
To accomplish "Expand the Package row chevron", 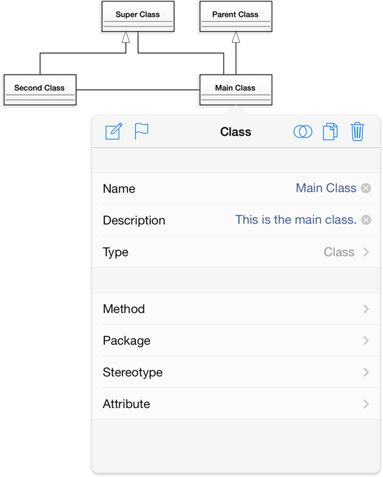I will click(x=366, y=341).
